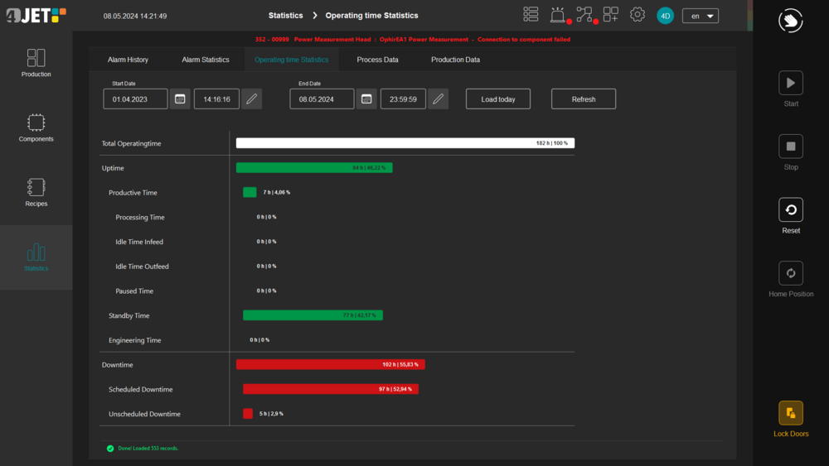Click the Statistics breadcrumb link
The width and height of the screenshot is (829, 466).
pos(285,16)
